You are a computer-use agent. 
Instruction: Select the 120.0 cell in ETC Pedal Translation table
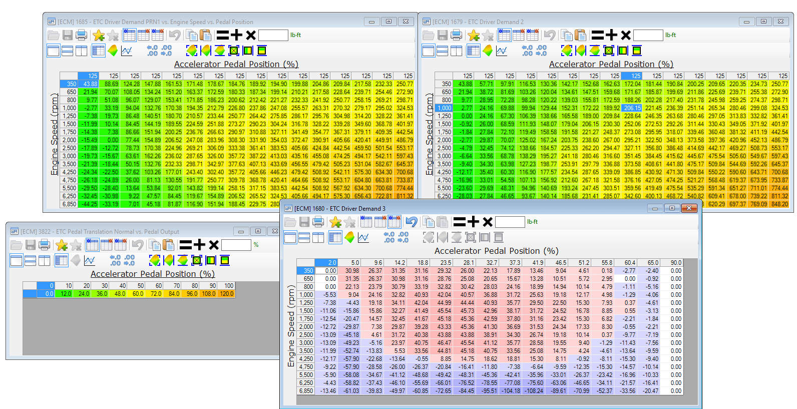(226, 294)
